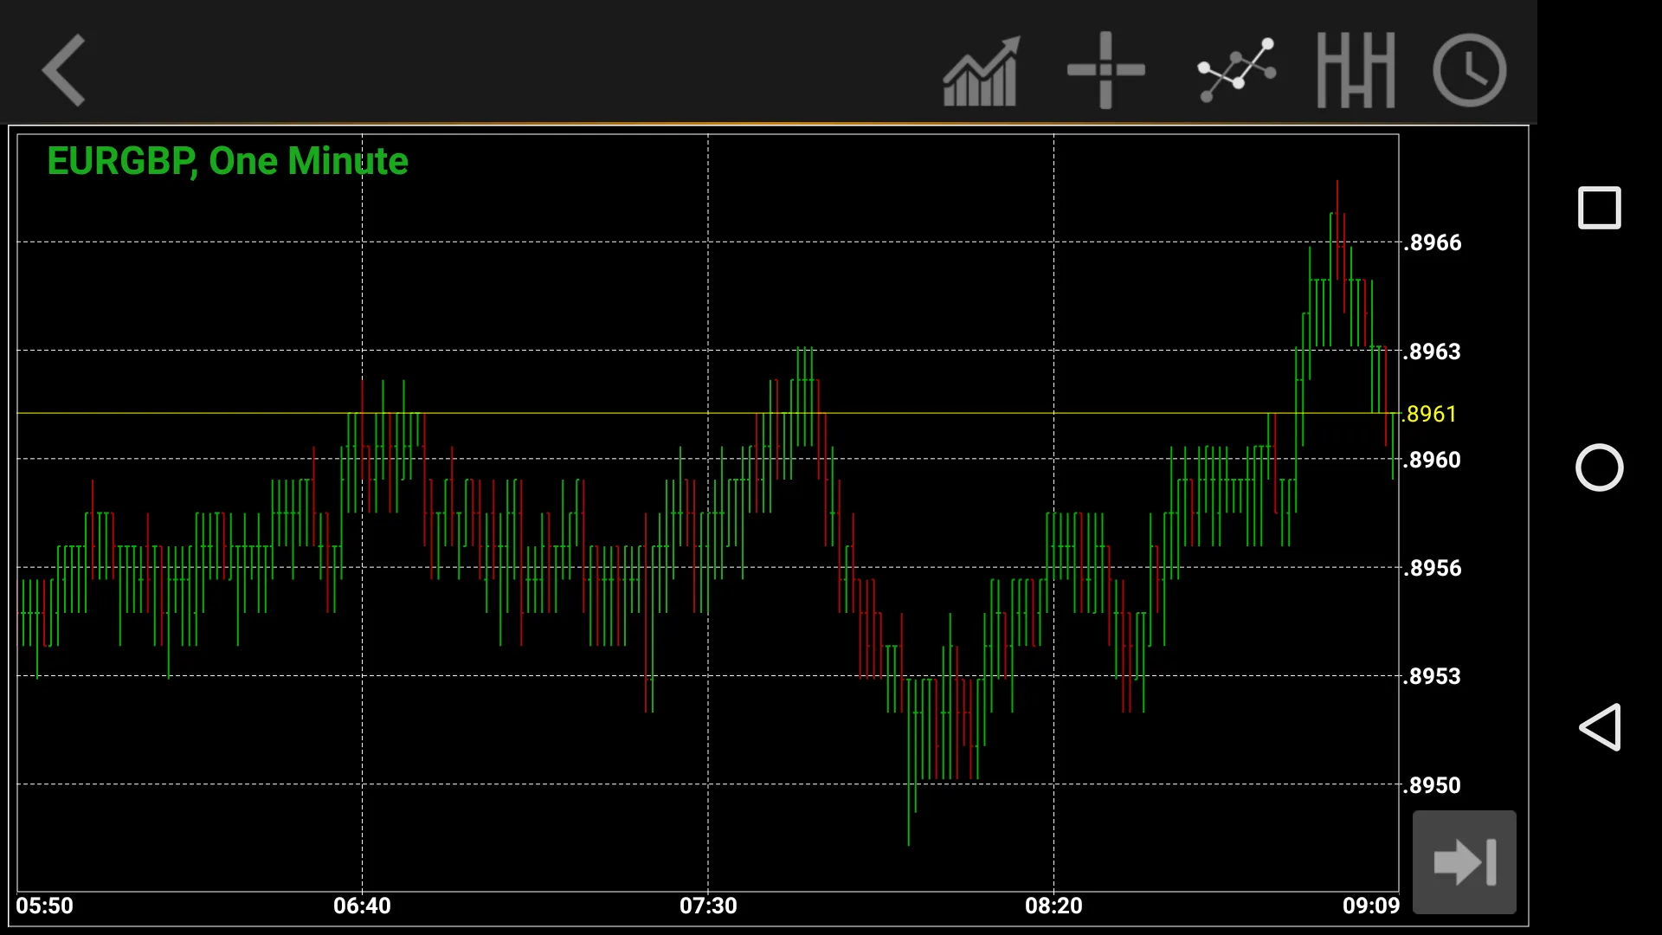Click the .8960 price axis label
Viewport: 1662px width, 935px height.
(1433, 460)
